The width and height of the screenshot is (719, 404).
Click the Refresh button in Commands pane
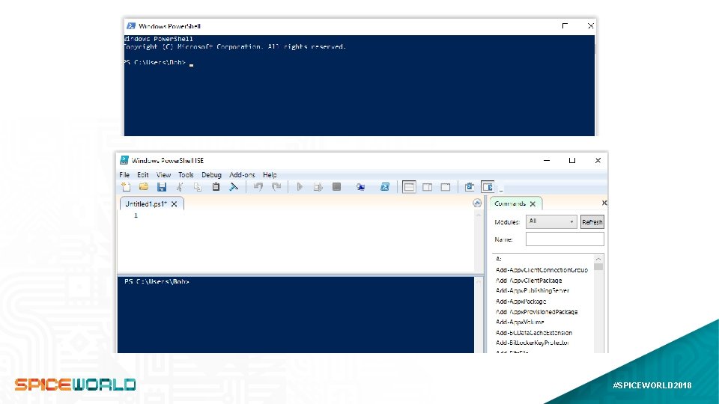(x=592, y=222)
